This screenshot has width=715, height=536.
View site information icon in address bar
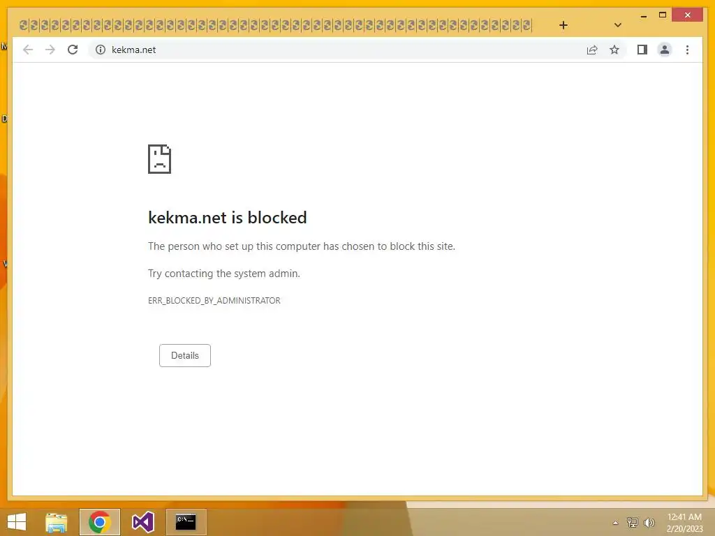point(101,50)
